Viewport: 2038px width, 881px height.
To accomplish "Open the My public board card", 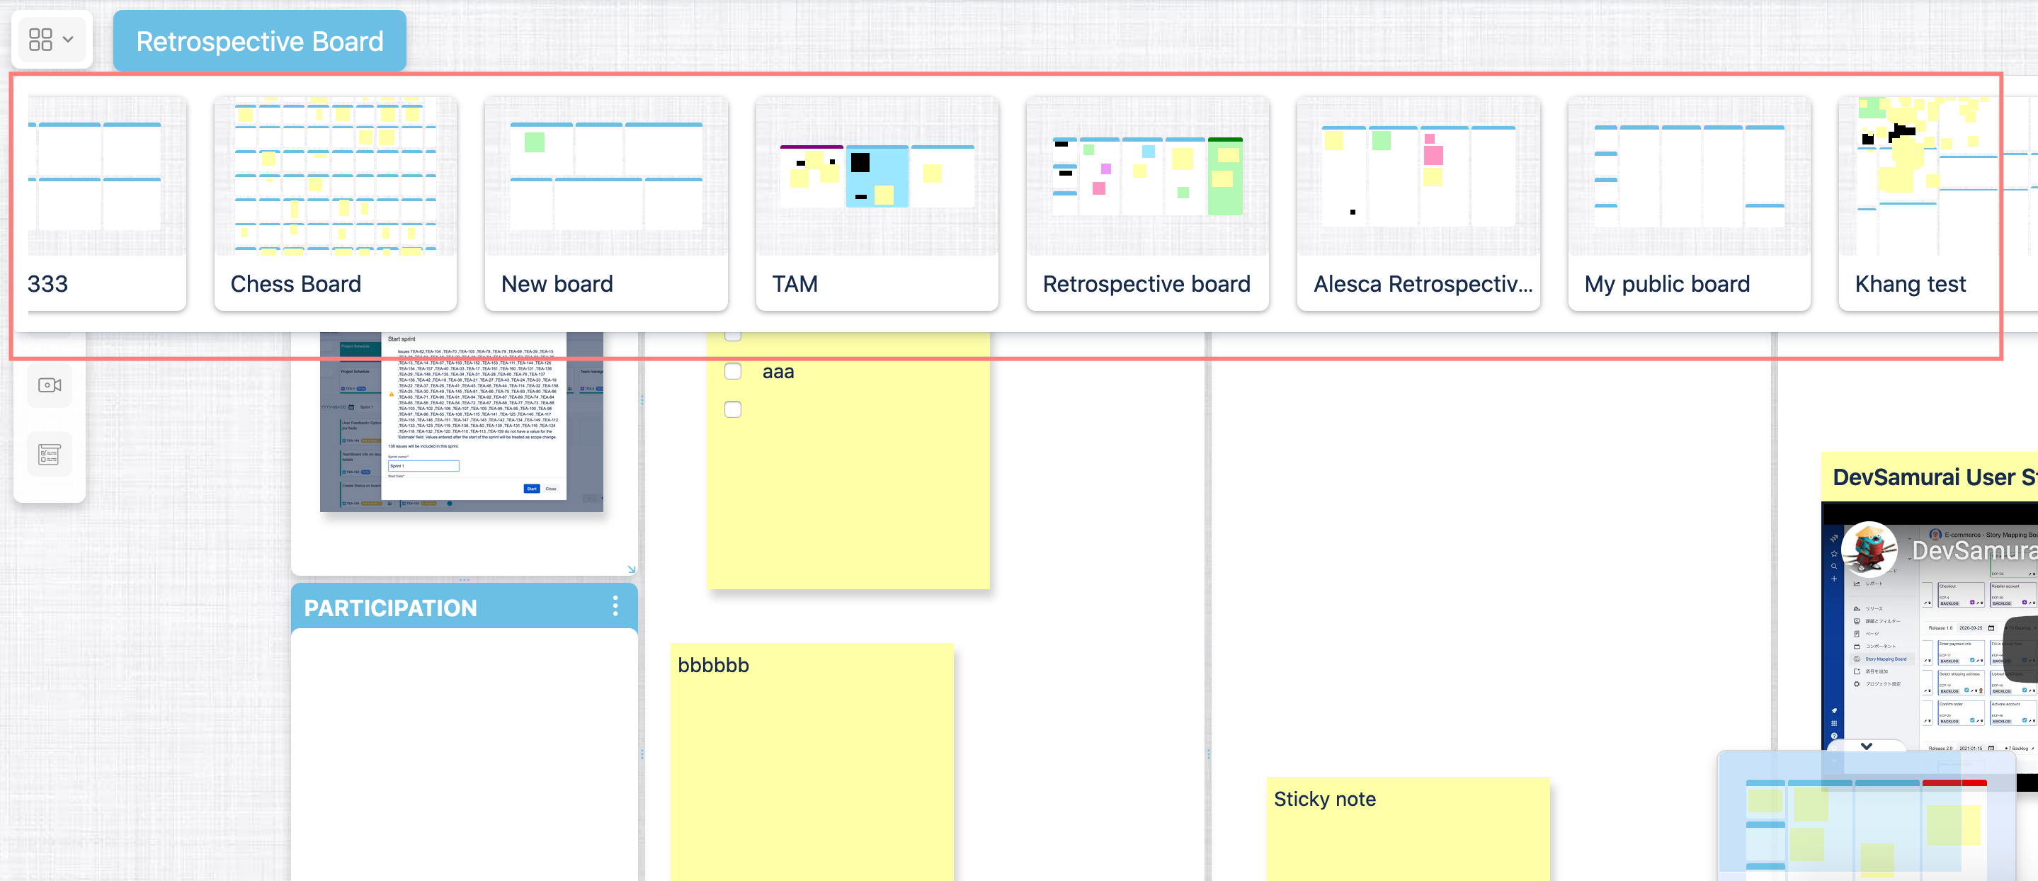I will tap(1688, 203).
